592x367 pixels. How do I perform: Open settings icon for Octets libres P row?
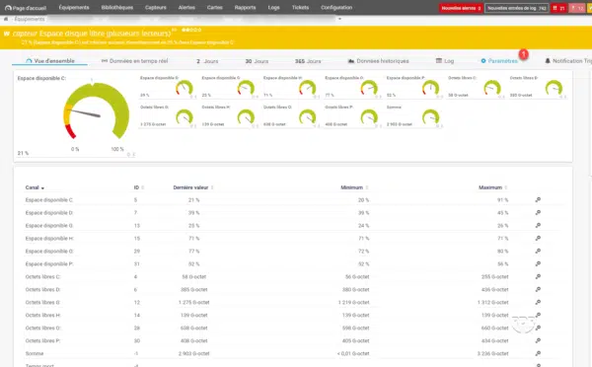coord(538,340)
